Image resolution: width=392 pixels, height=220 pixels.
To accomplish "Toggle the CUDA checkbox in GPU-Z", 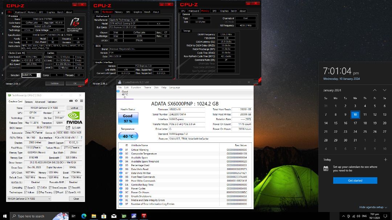I will 38,187.
